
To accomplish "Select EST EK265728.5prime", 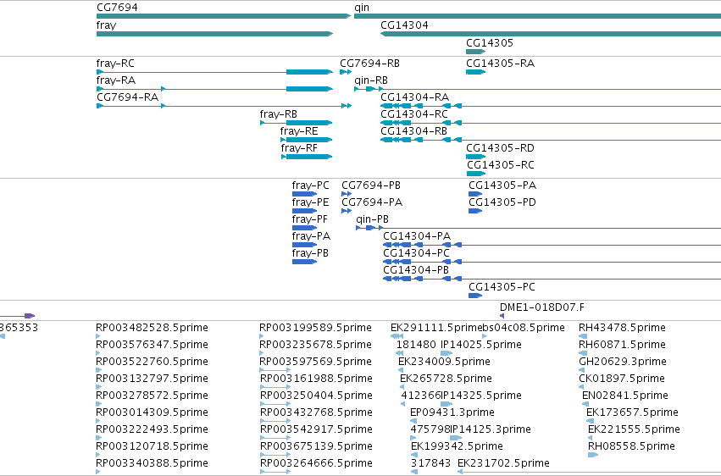I will pyautogui.click(x=446, y=379).
